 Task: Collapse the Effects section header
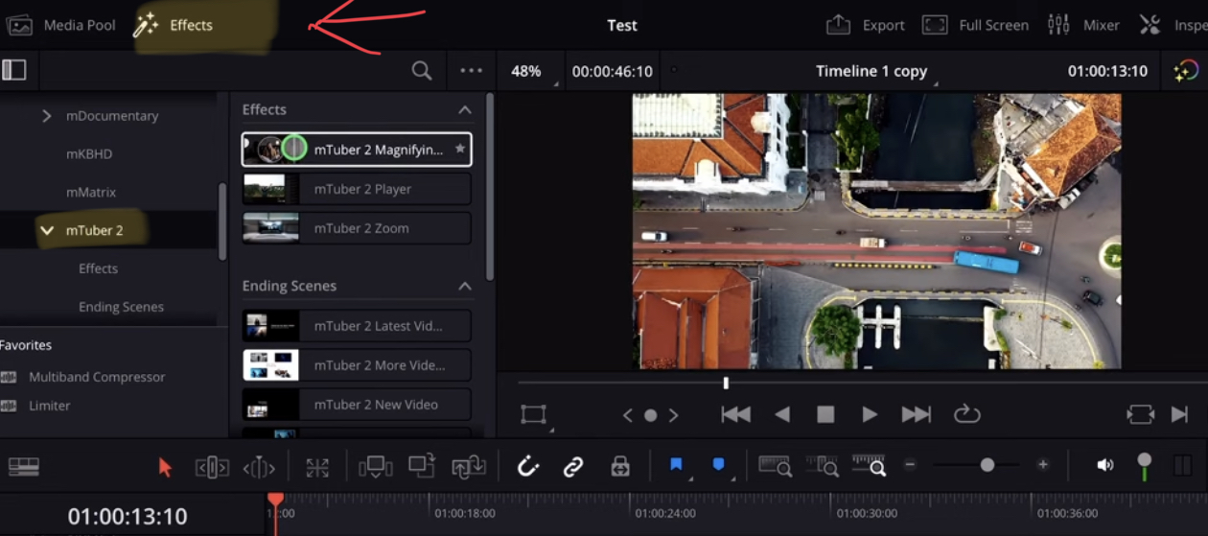coord(465,109)
